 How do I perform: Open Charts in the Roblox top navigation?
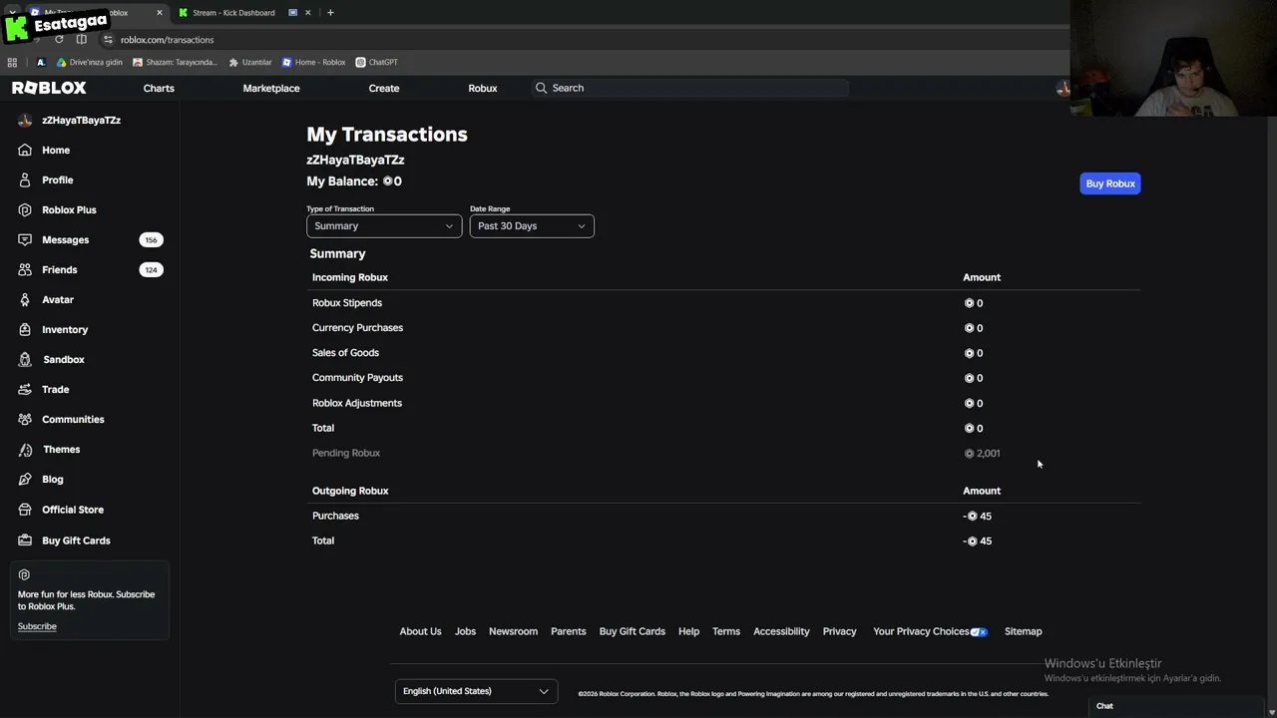coord(159,88)
